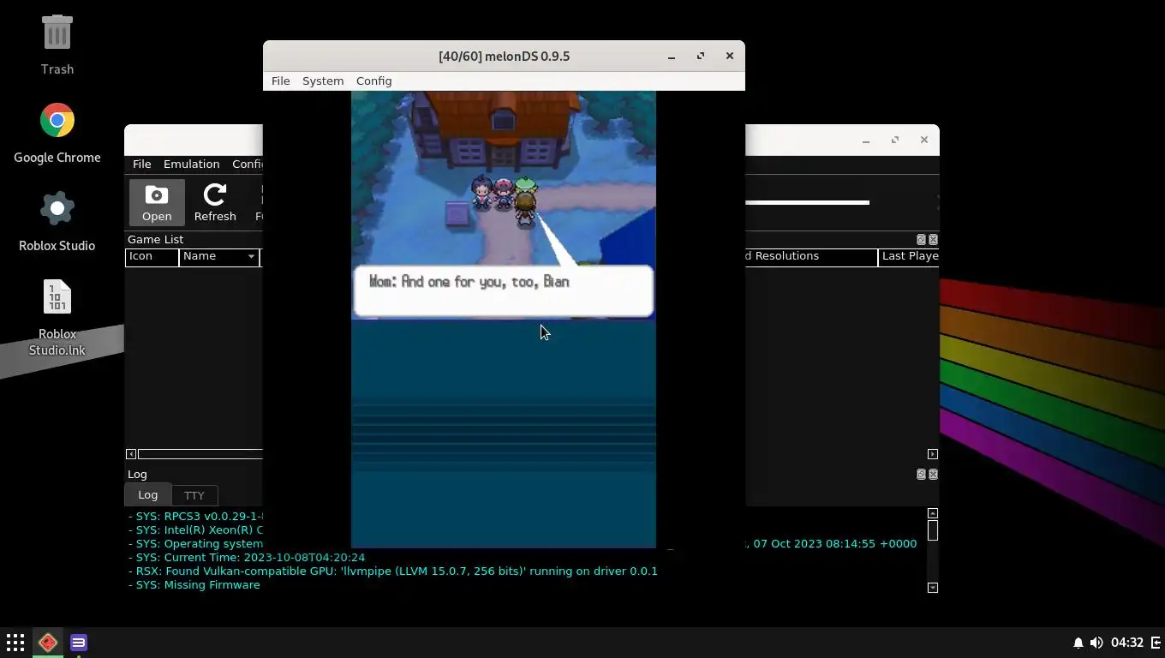Viewport: 1165px width, 658px height.
Task: Open the melonDS File menu
Action: click(x=280, y=81)
